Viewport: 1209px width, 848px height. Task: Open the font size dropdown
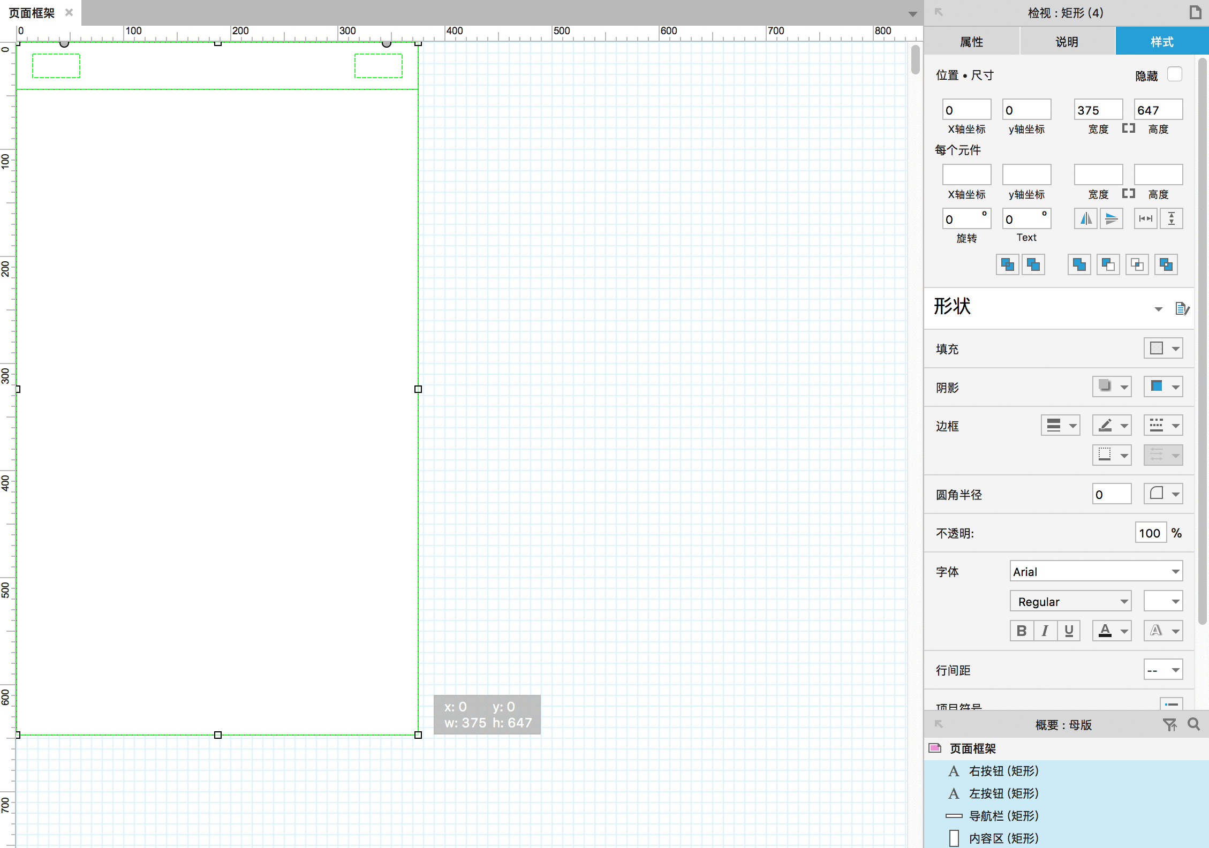(1163, 601)
